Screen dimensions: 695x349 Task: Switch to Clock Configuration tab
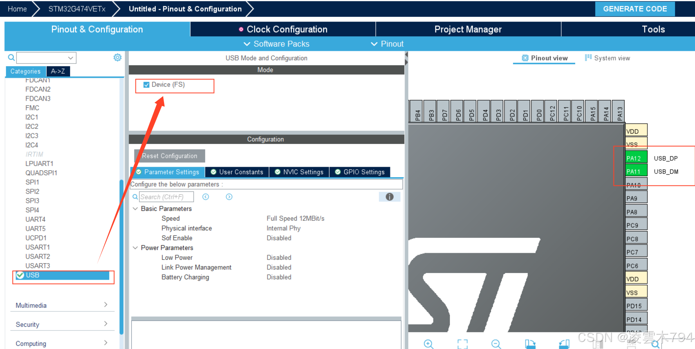(283, 29)
